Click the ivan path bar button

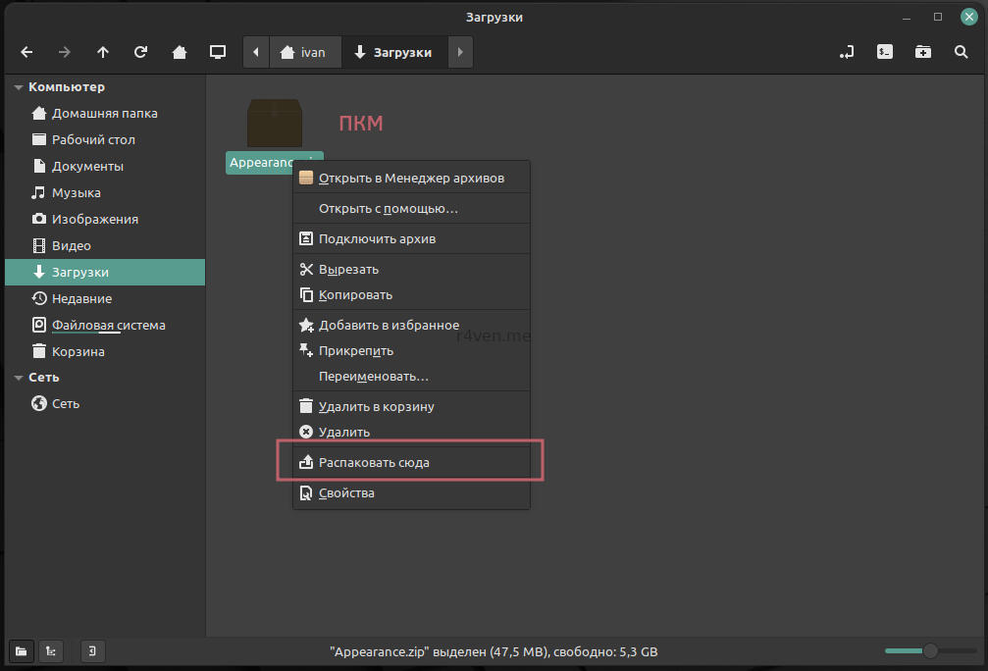click(x=304, y=52)
